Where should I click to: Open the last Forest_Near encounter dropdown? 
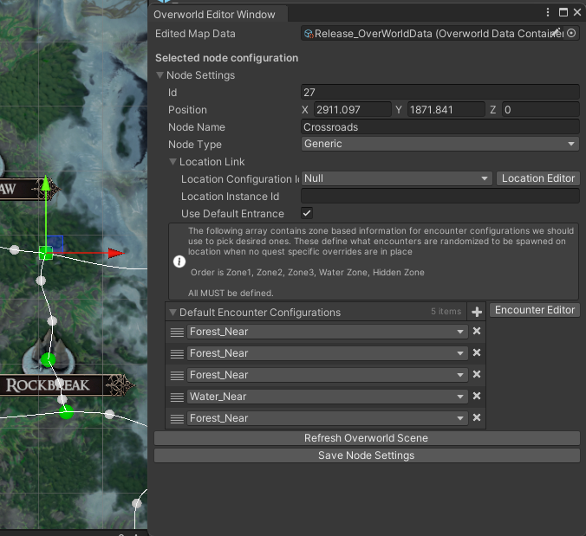328,418
